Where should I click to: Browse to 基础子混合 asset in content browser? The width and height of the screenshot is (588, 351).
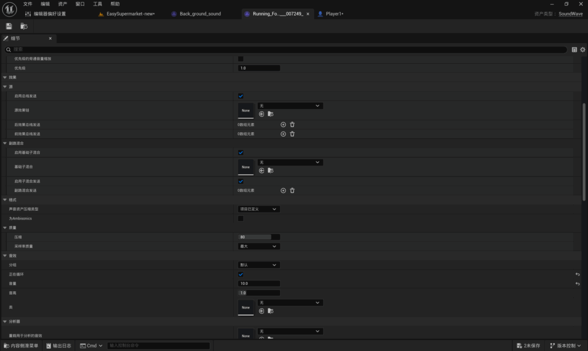point(270,171)
